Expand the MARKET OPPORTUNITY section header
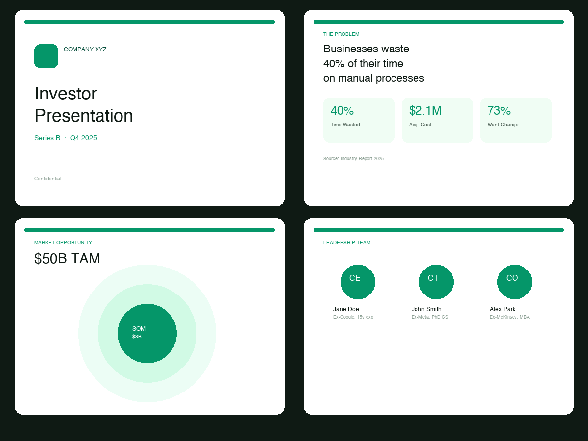 click(63, 242)
